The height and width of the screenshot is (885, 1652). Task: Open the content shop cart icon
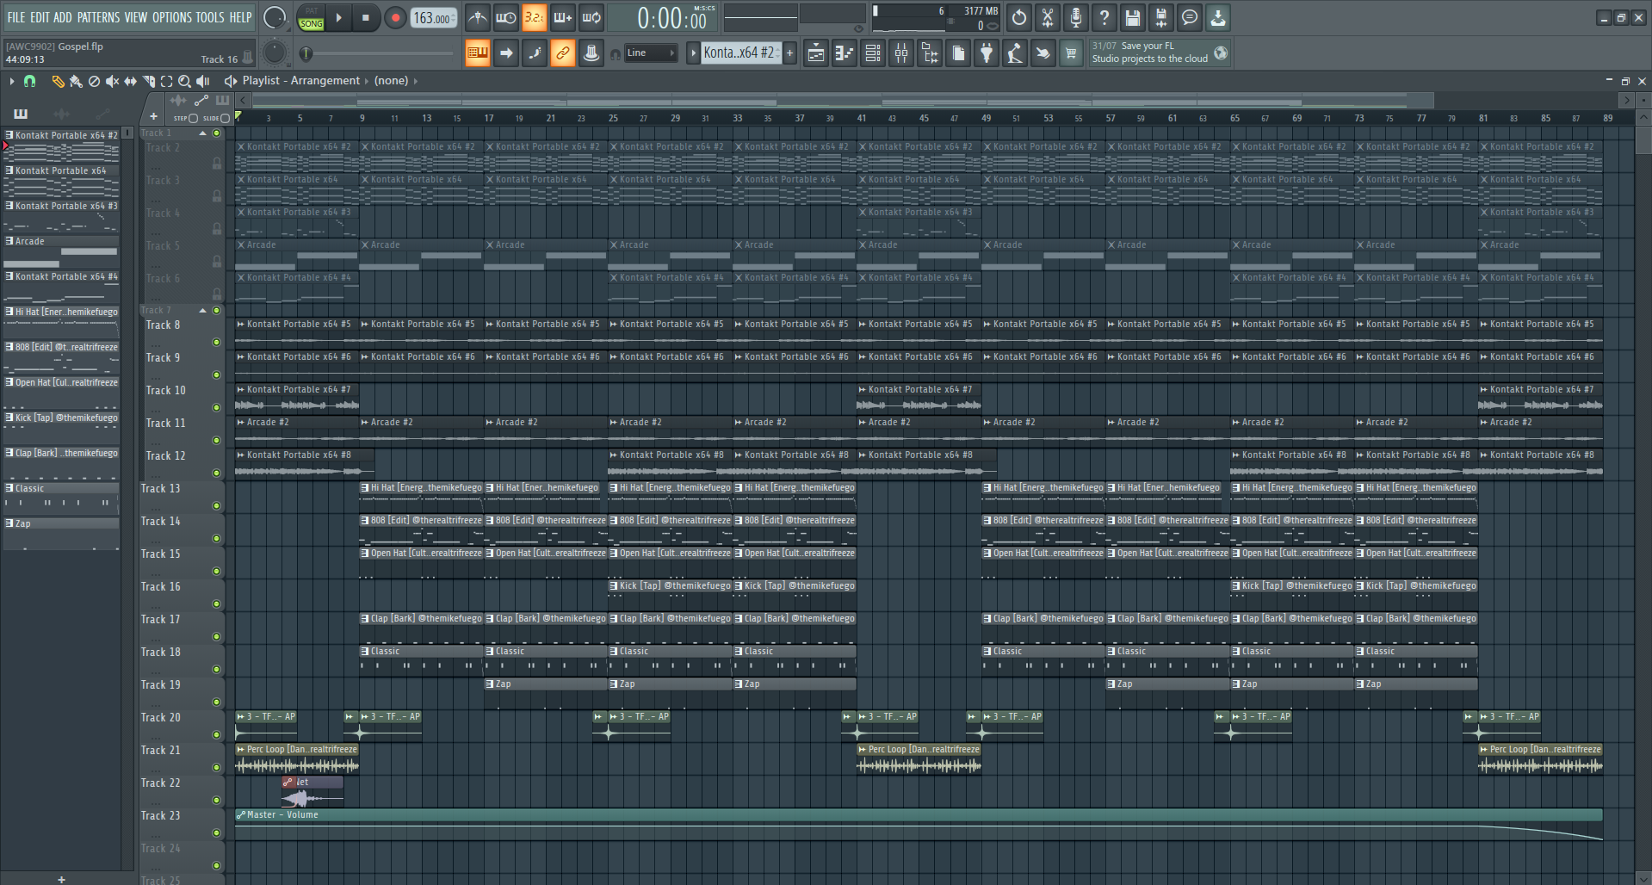coord(1071,53)
